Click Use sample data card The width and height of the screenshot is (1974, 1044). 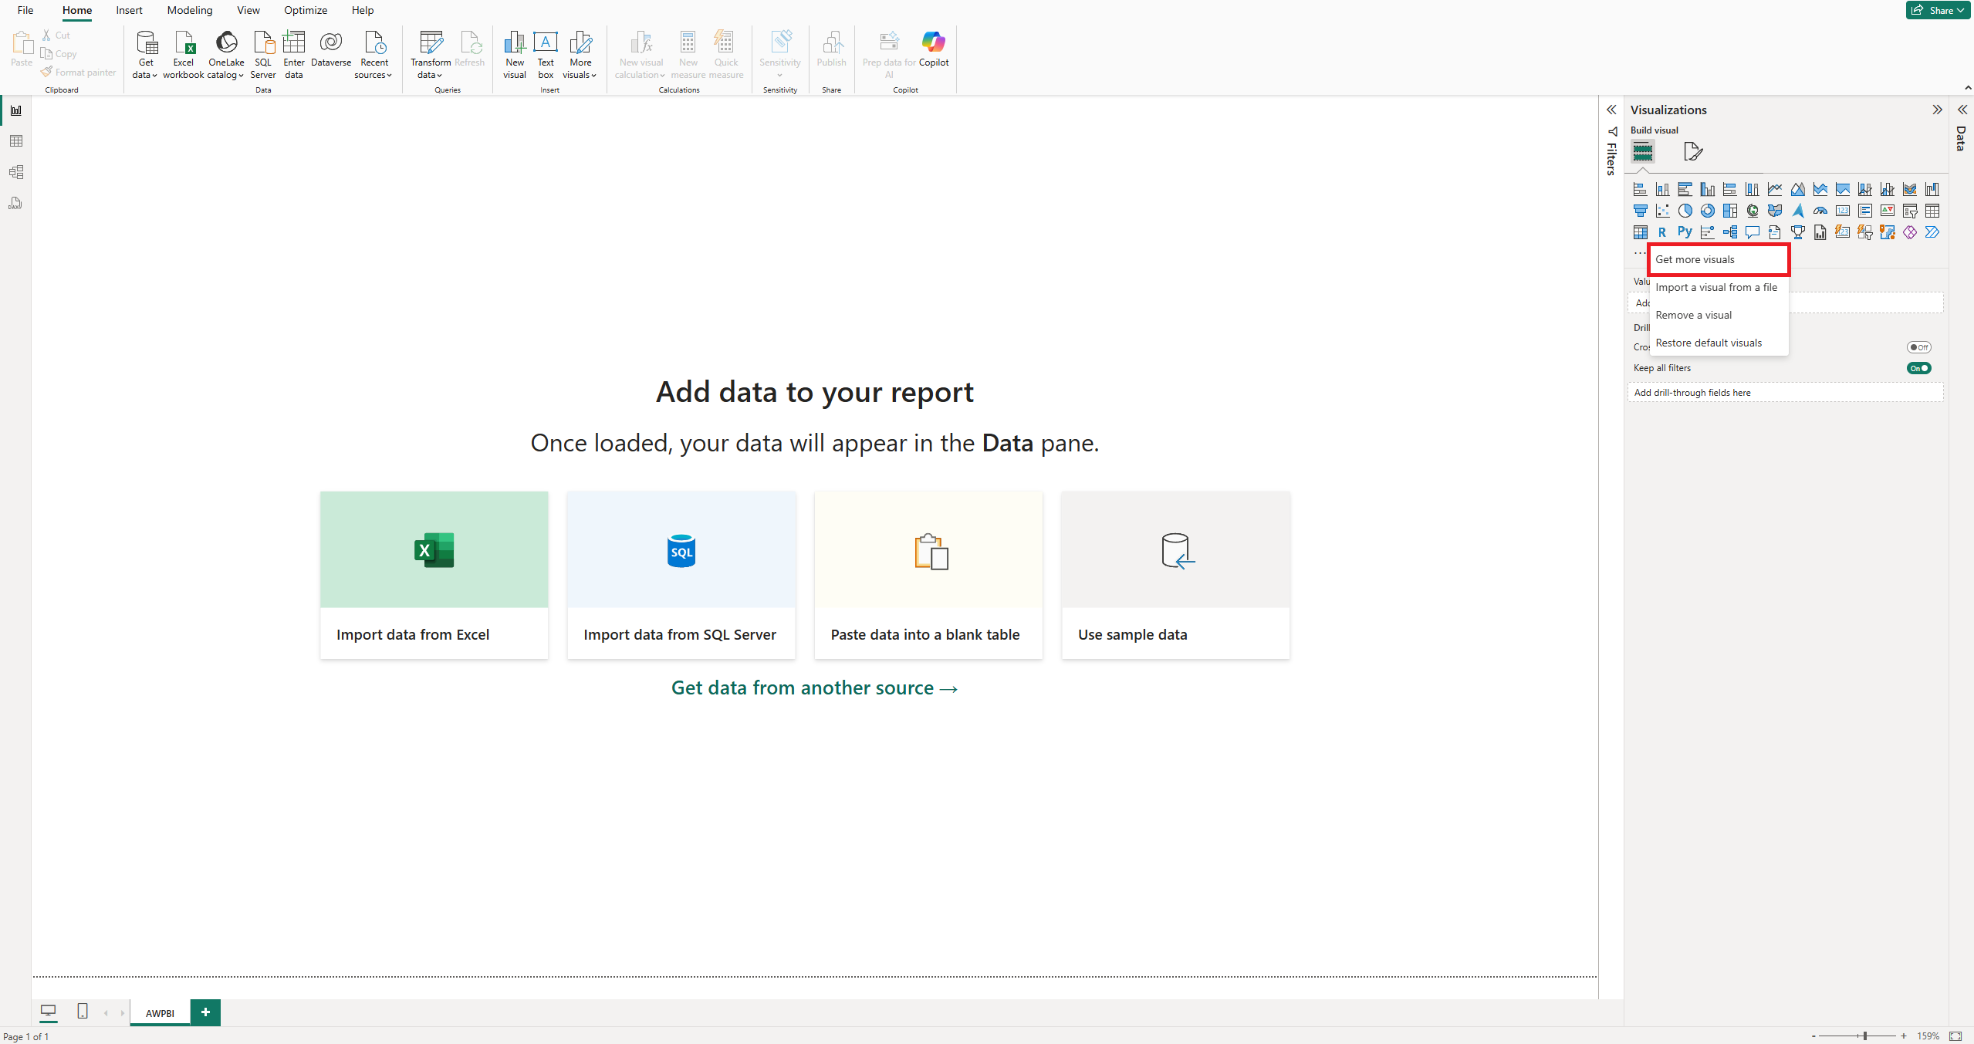1175,575
